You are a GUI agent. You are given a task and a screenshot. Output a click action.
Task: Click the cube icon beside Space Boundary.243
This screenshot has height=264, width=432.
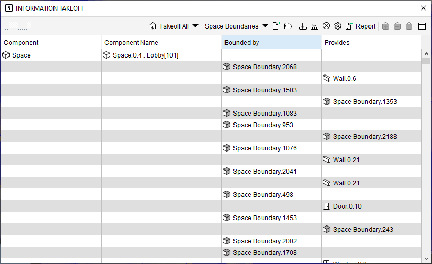327,229
